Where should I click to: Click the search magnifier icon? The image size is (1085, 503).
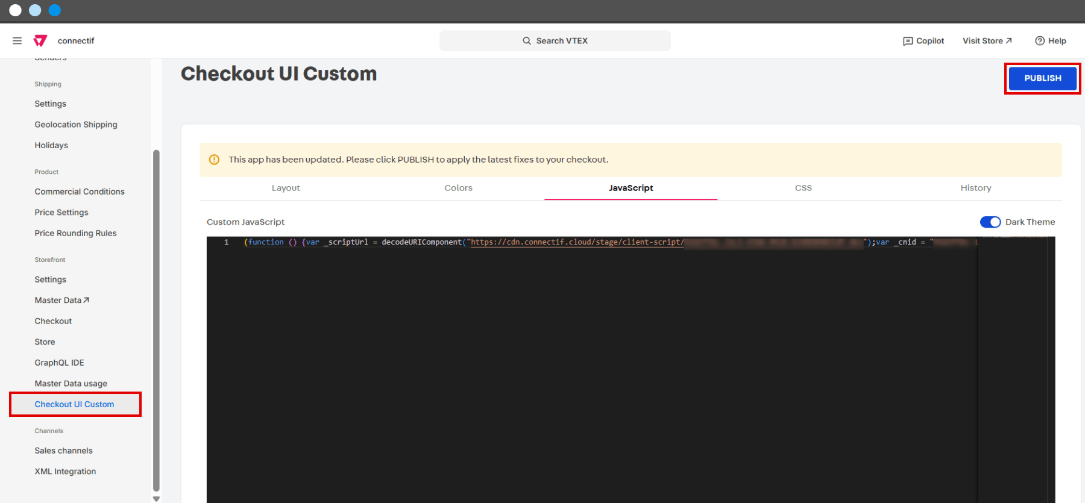(527, 41)
